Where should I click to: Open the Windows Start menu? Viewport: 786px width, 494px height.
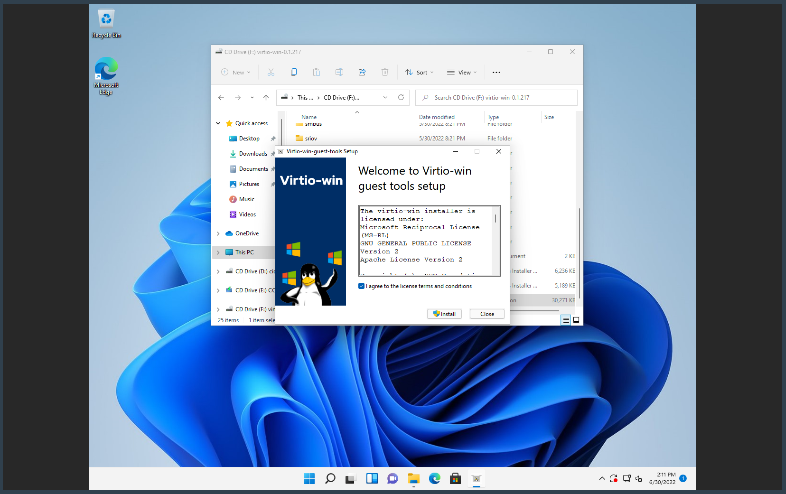click(309, 479)
